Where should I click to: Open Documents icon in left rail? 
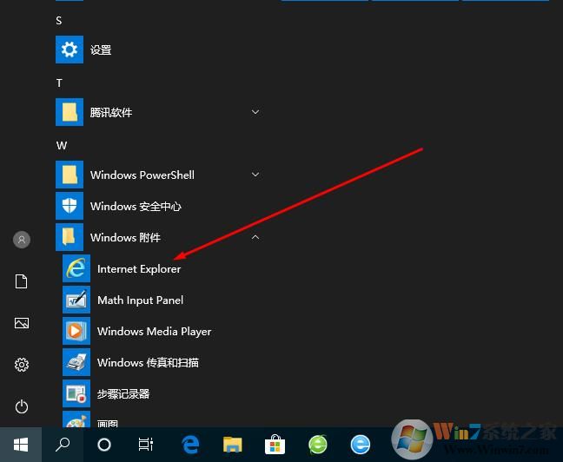click(x=22, y=281)
